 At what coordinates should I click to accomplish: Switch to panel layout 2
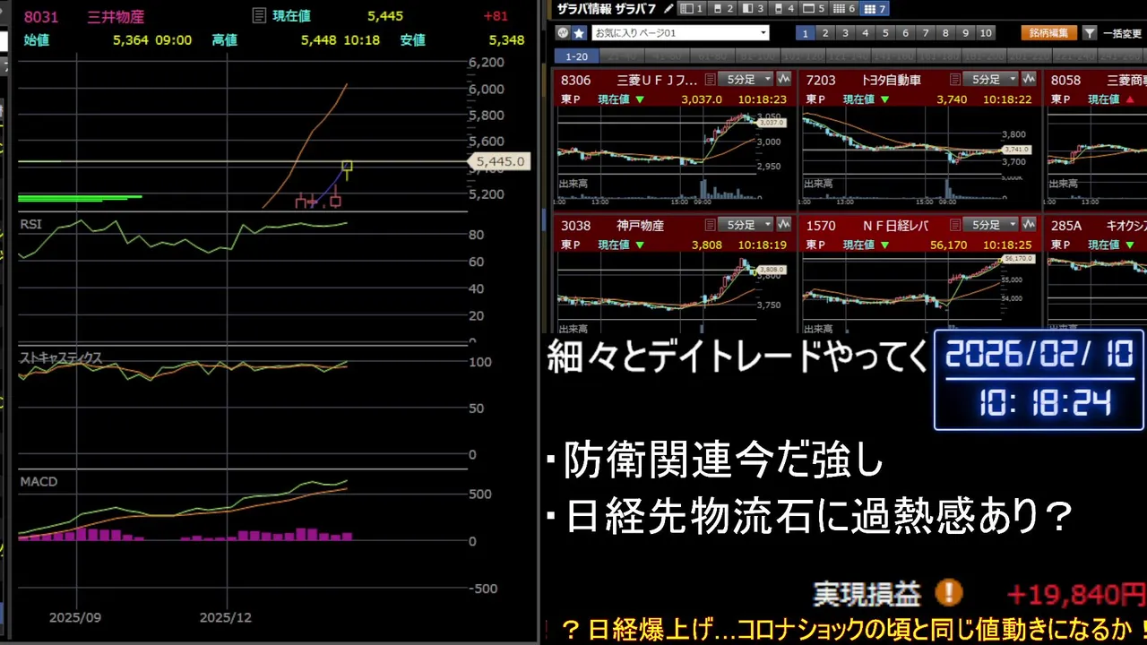[x=722, y=9]
